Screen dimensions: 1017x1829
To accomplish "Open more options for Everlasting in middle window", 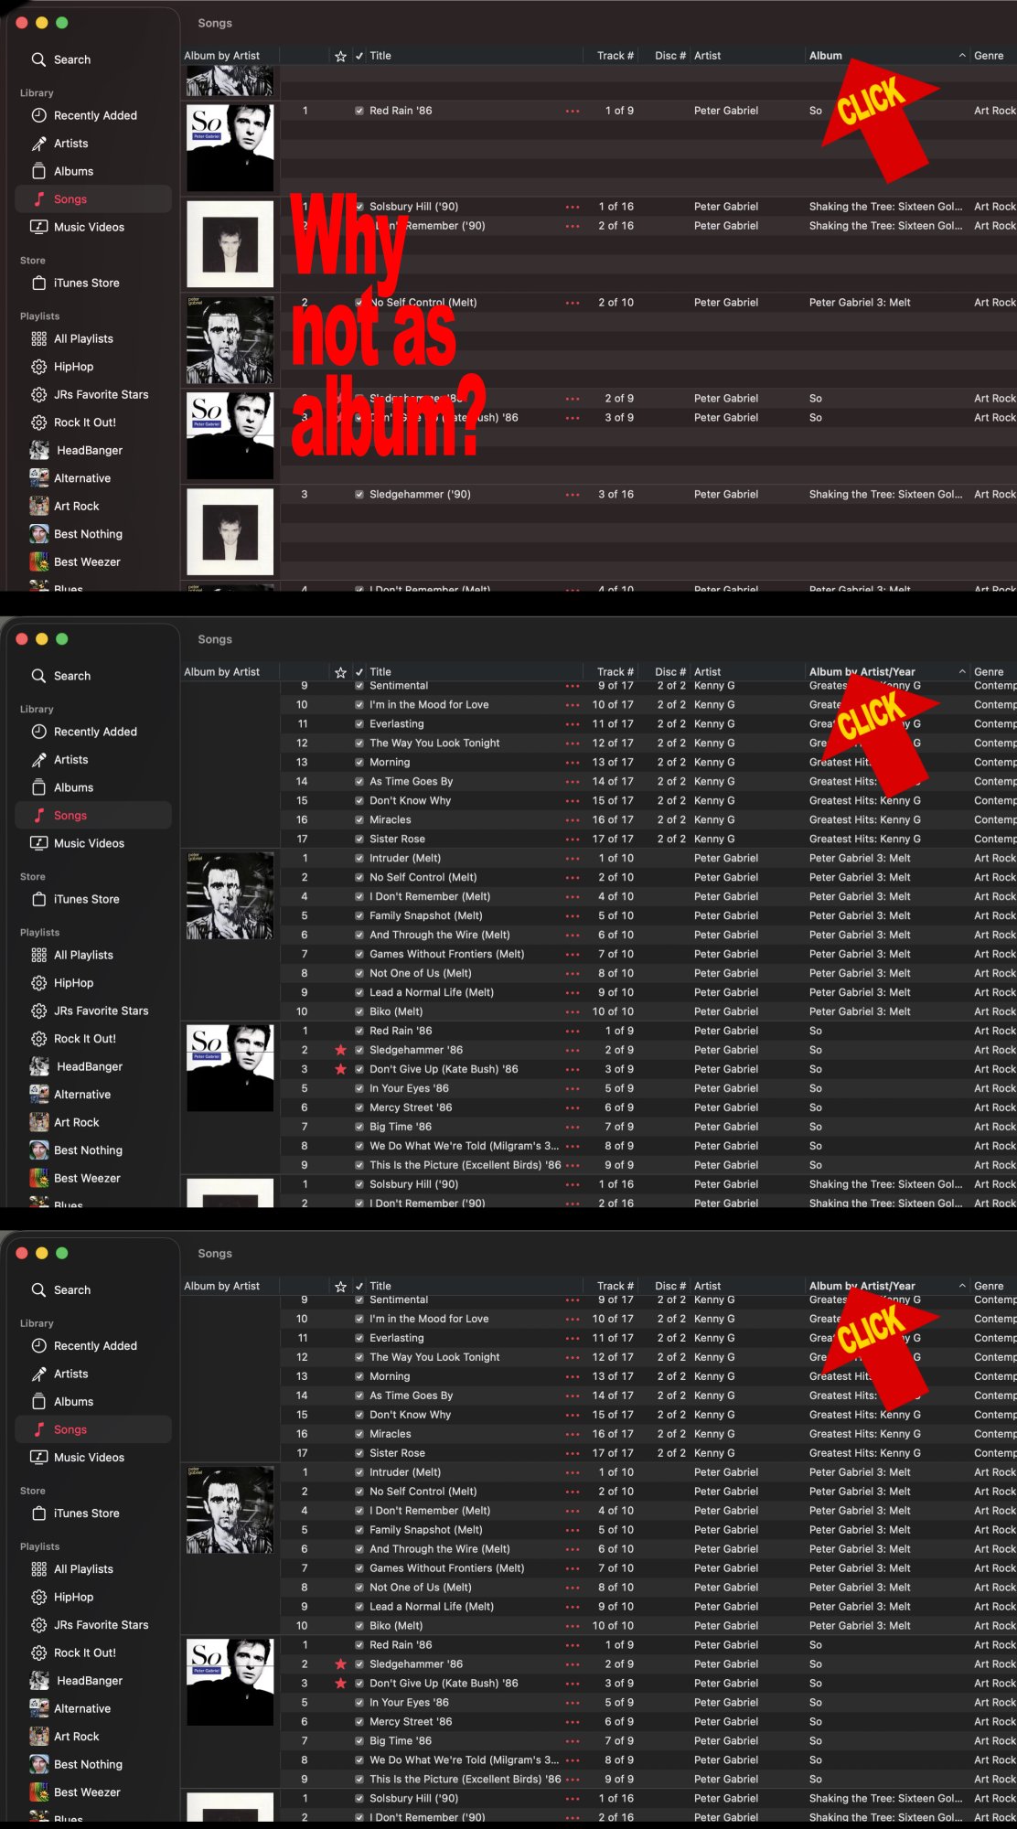I will (x=573, y=724).
